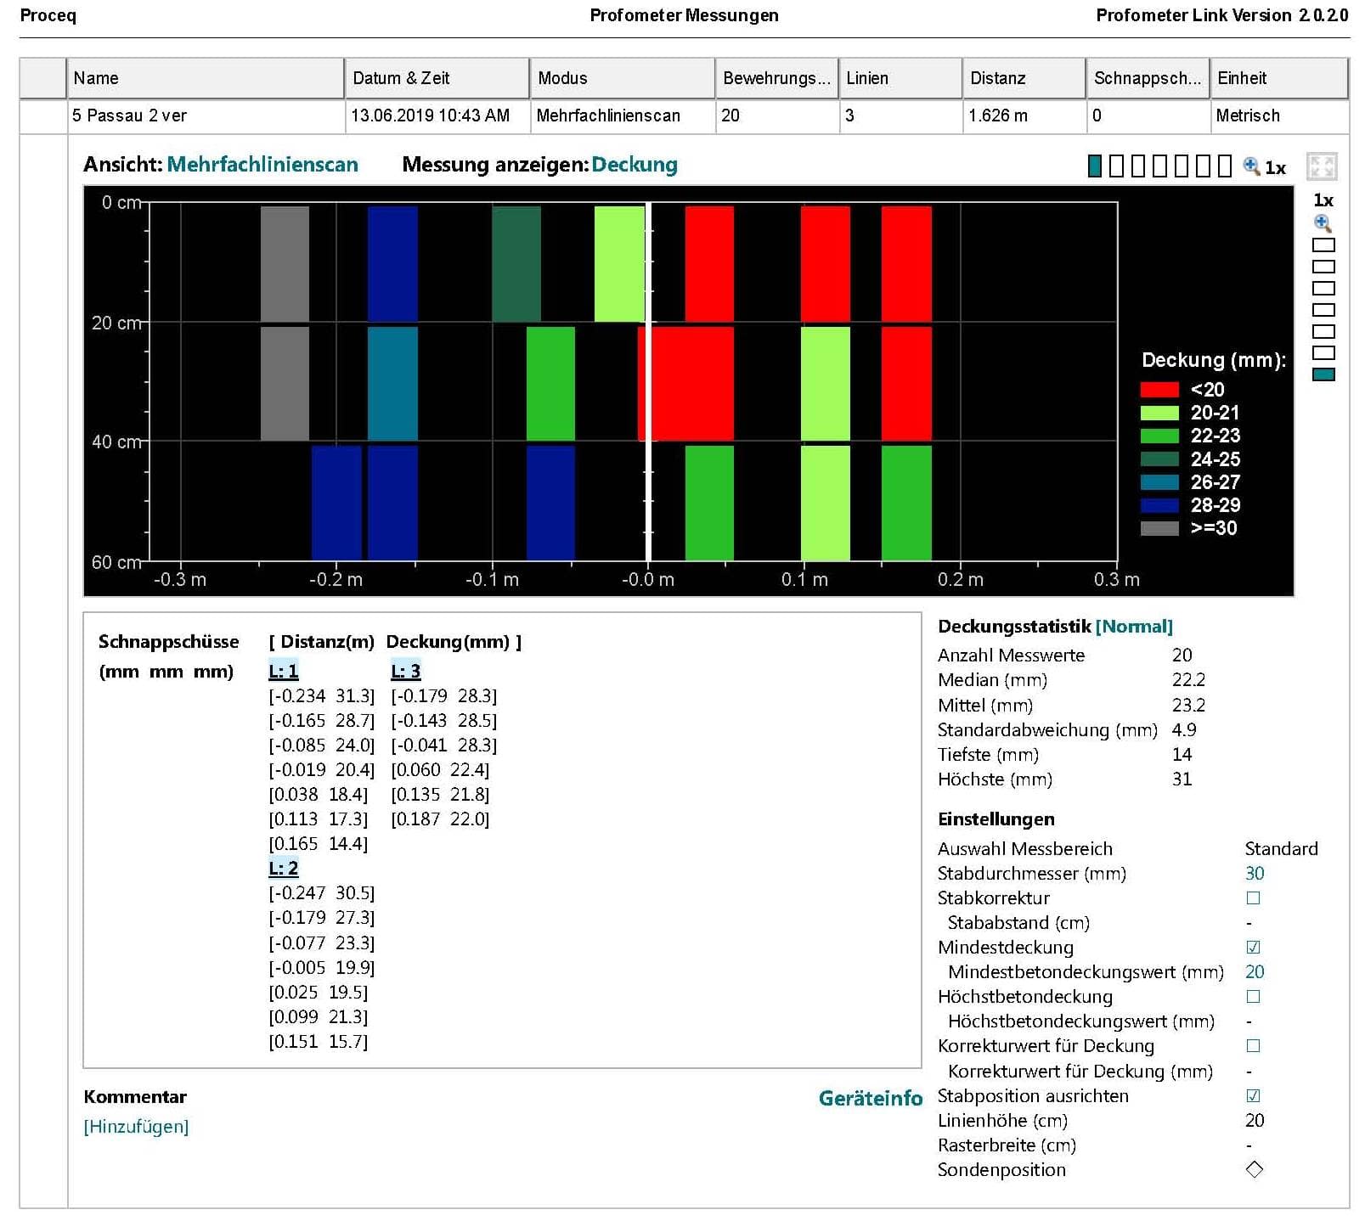Click the Sondenposition diamond icon
This screenshot has height=1221, width=1365.
click(1254, 1169)
